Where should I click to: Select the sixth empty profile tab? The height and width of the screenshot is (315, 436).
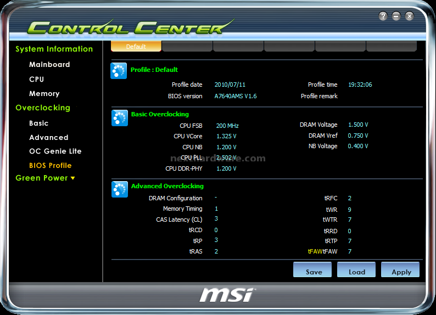point(392,47)
